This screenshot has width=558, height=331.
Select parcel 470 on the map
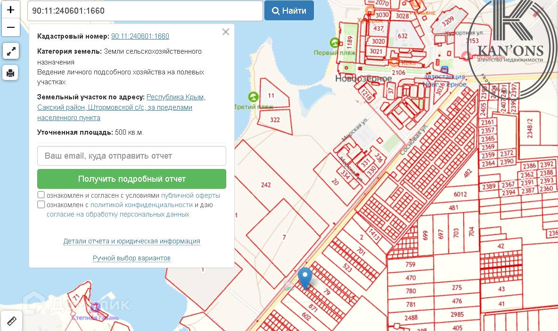click(x=410, y=278)
